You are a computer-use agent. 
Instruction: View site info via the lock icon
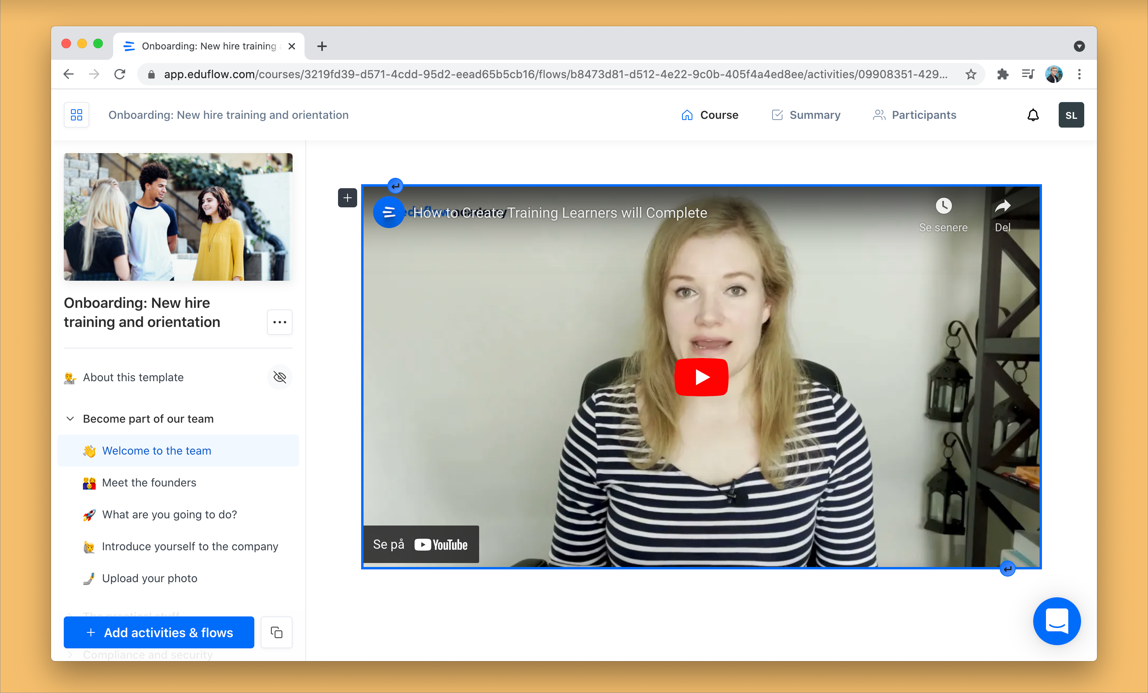(151, 74)
